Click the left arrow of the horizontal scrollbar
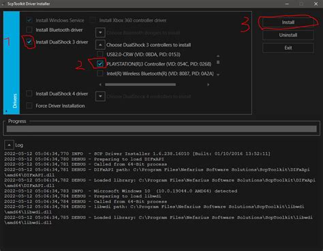This screenshot has height=251, width=323. [101, 85]
